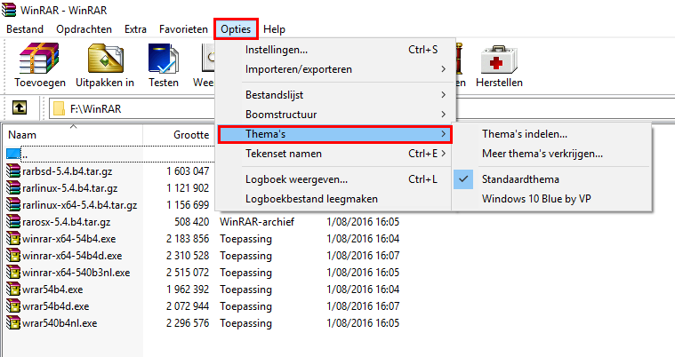The height and width of the screenshot is (357, 675).
Task: Open the Favorieten menu
Action: pyautogui.click(x=183, y=29)
